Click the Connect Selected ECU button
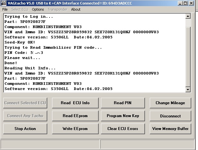Viewport: 198px width, 150px height. tap(25, 103)
